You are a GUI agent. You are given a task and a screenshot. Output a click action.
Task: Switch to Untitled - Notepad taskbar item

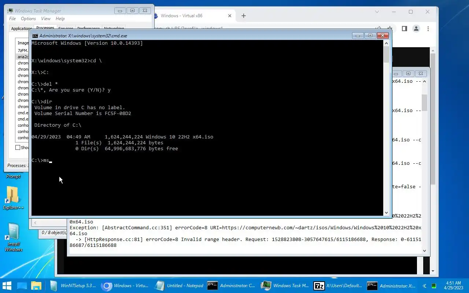tap(179, 286)
